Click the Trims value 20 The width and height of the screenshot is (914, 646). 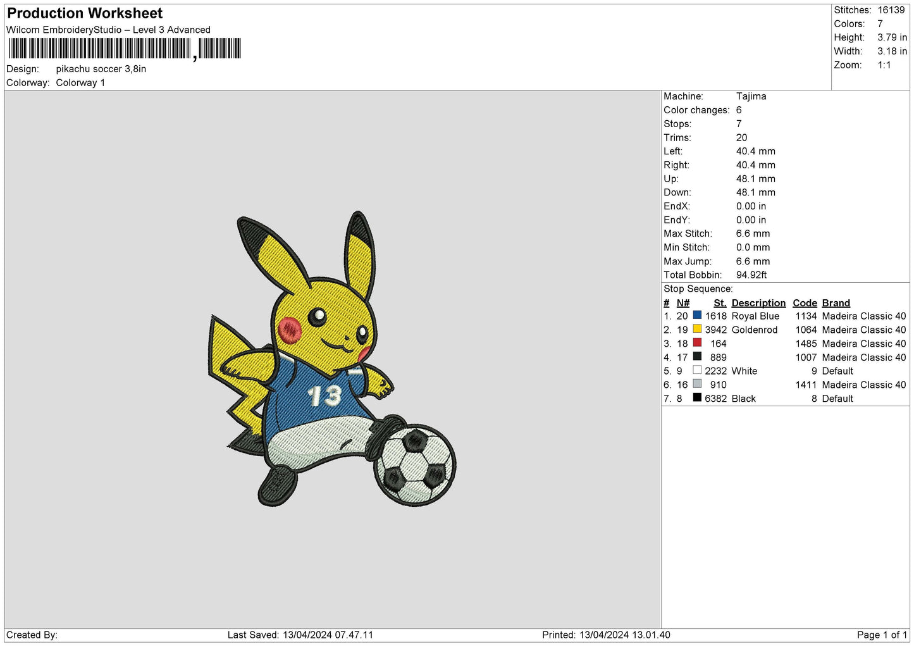tap(741, 138)
